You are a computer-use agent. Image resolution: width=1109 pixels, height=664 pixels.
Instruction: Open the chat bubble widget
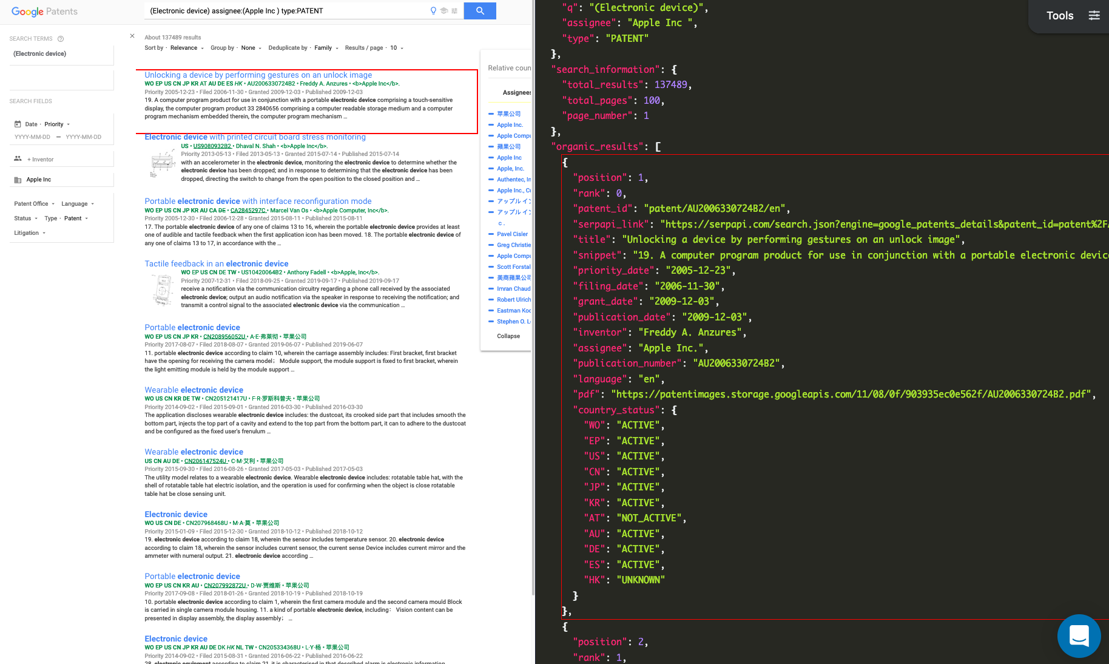[x=1079, y=635]
